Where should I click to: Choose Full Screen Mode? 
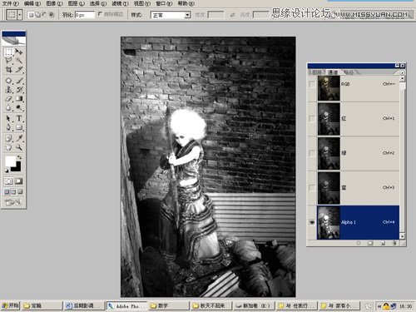(20, 191)
